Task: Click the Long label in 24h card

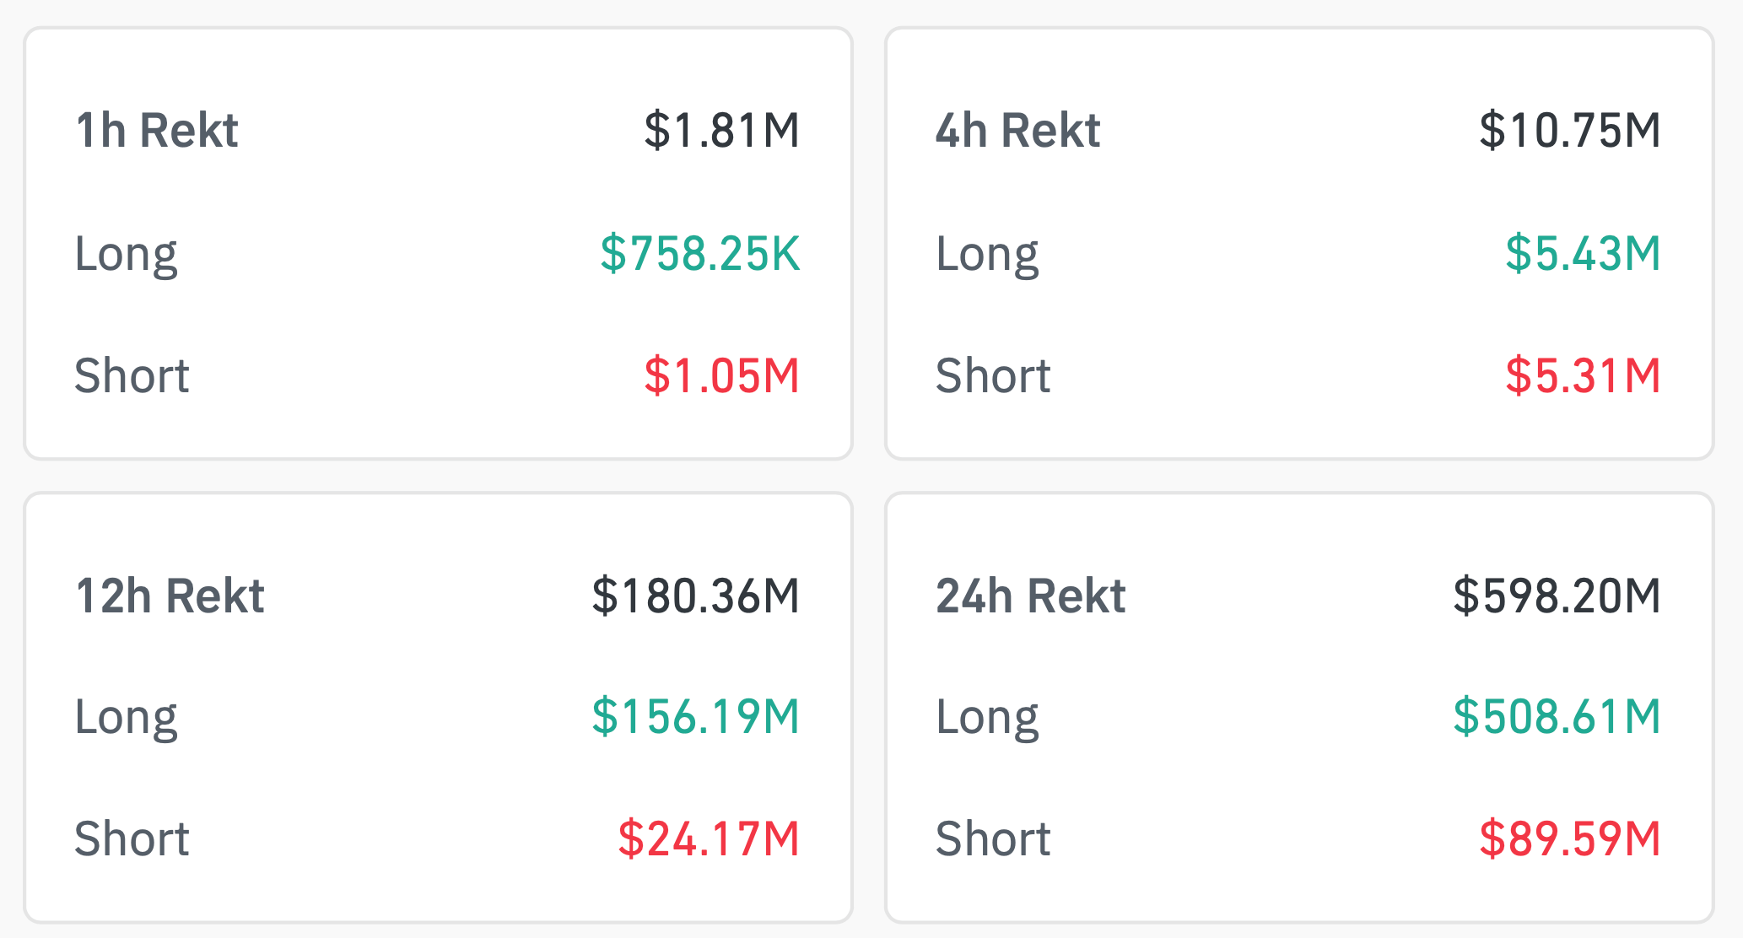Action: tap(988, 719)
